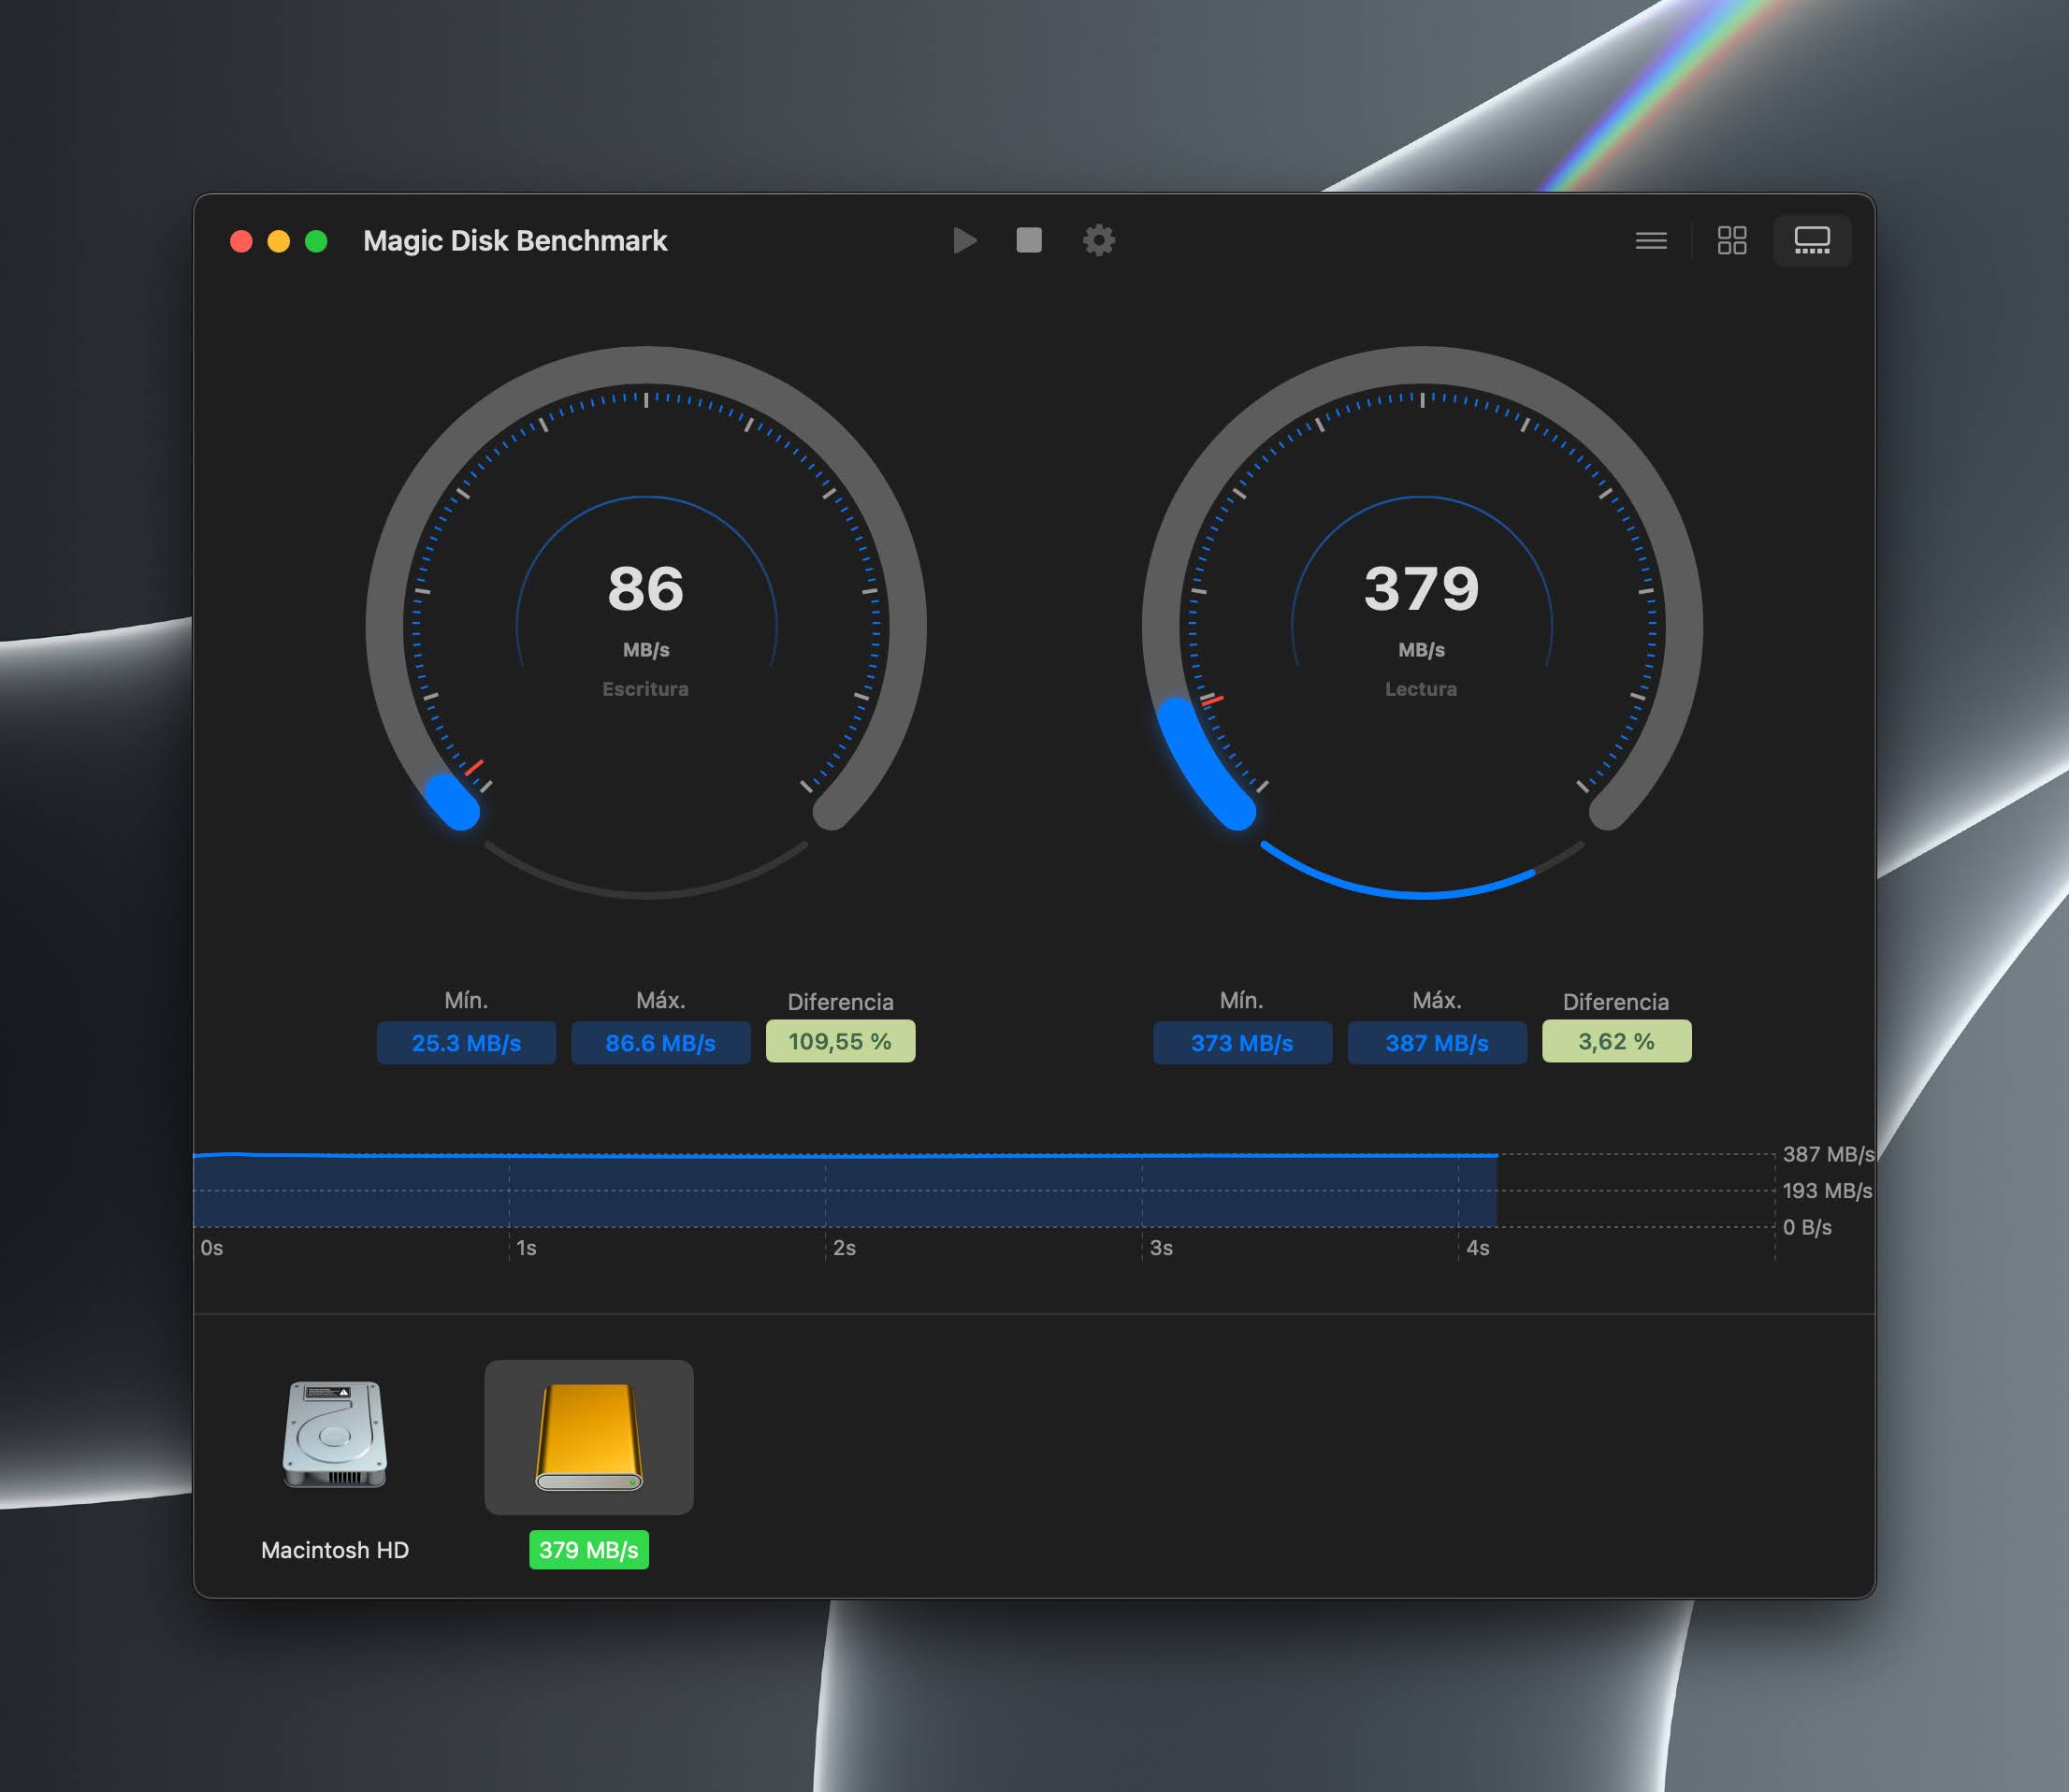Click read minimum 373 MB/s badge

coord(1242,1043)
